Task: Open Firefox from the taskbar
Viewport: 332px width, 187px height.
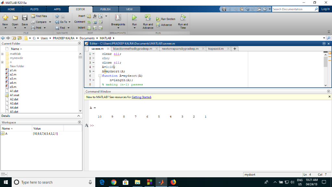Action: [x=173, y=182]
